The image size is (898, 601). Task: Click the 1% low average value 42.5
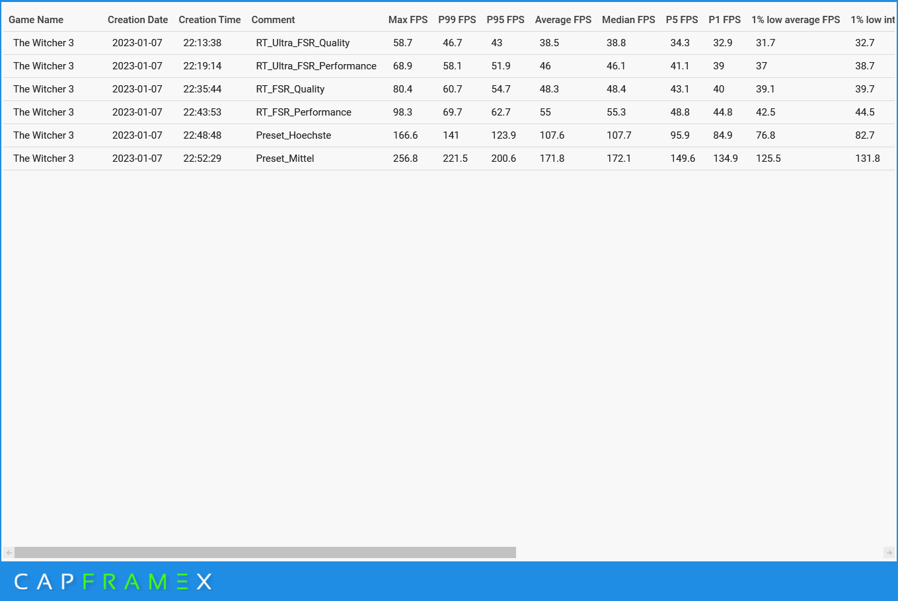coord(766,112)
